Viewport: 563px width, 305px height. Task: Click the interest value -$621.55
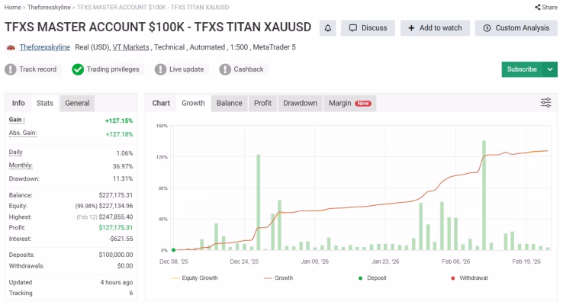121,239
